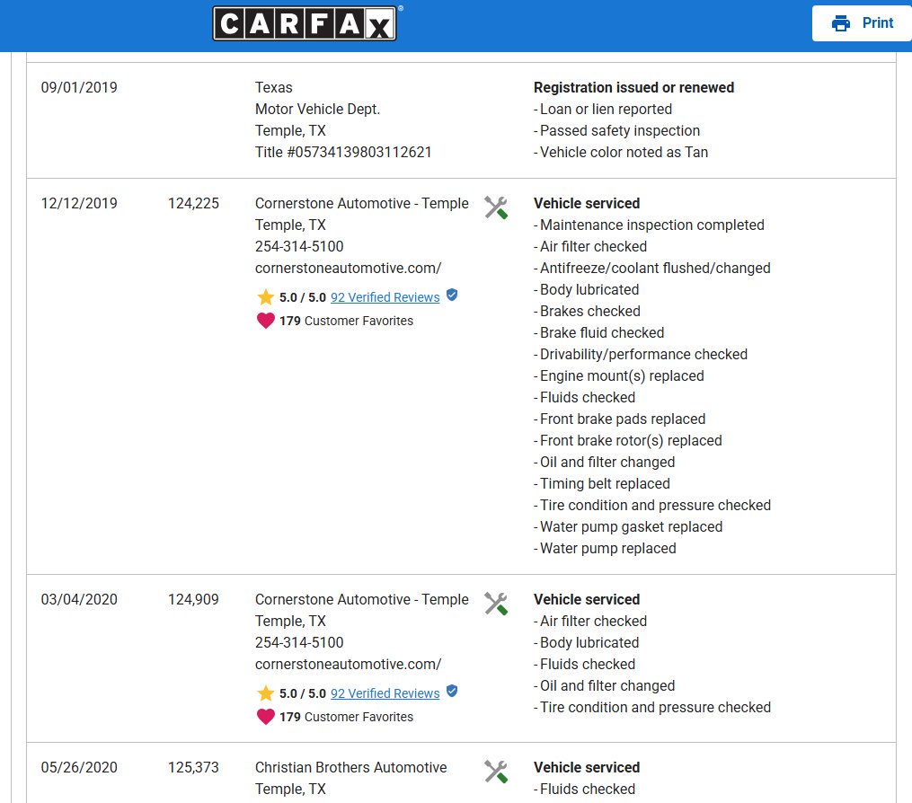Click 'Front brake rotor(s) replaced' line
The image size is (912, 803).
coord(627,440)
